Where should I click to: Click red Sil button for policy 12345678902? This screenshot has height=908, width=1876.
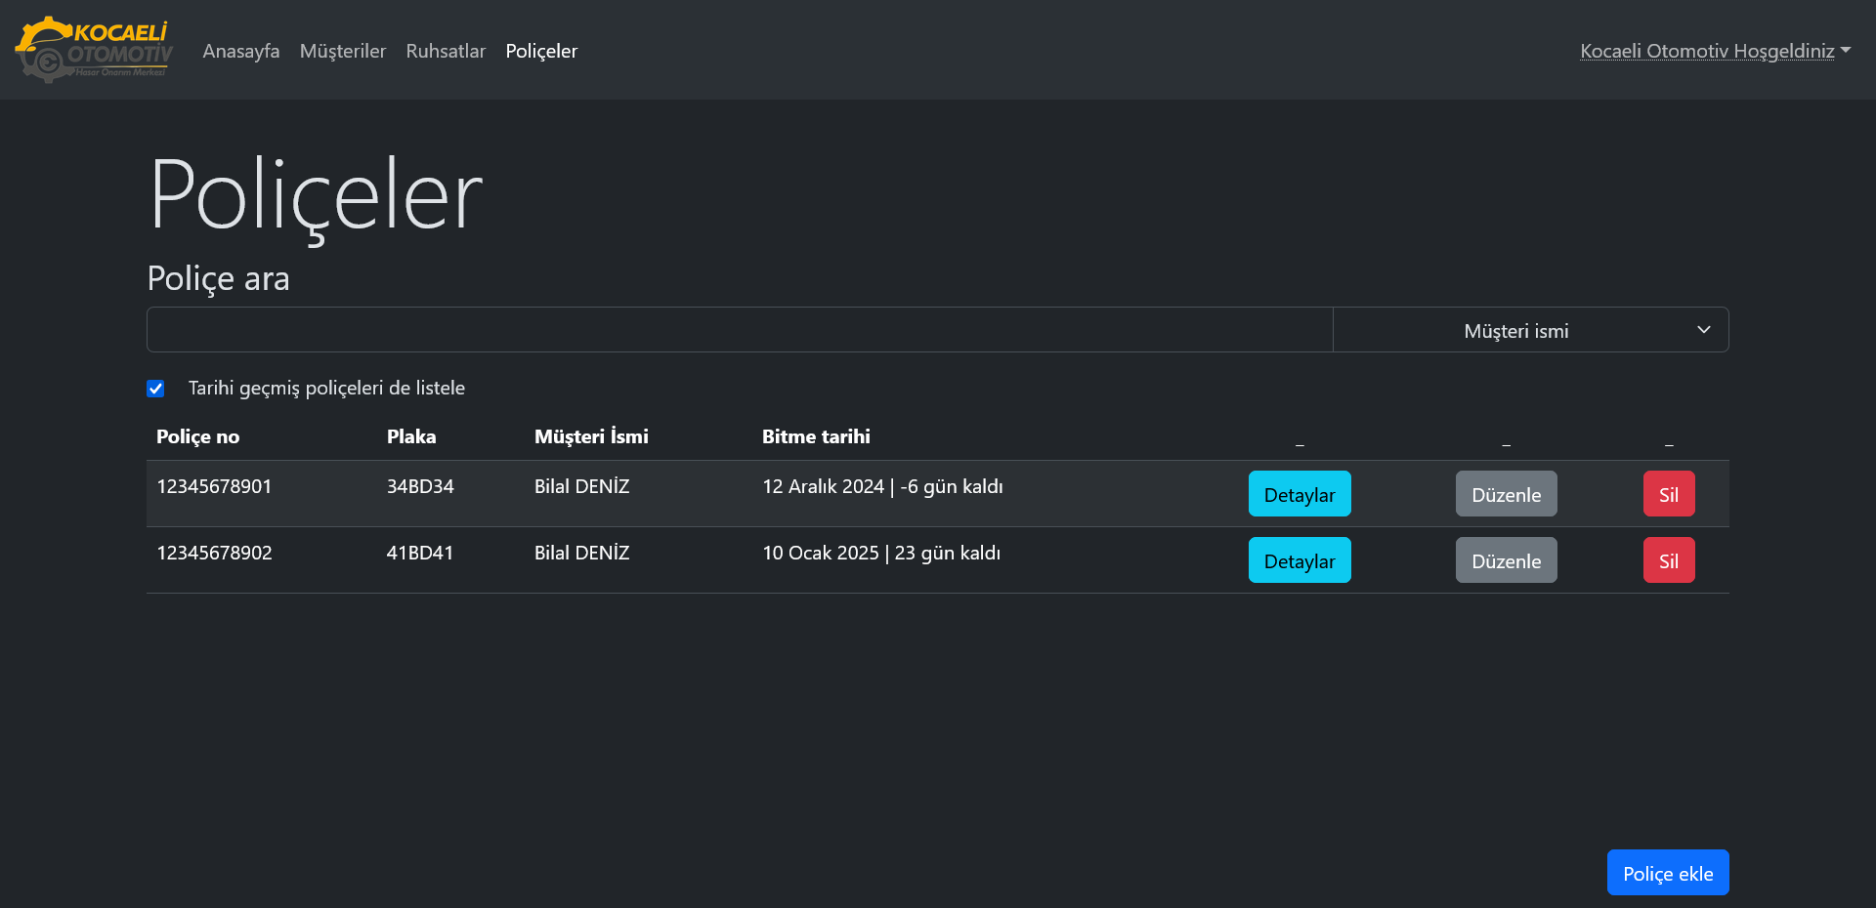[x=1668, y=560]
